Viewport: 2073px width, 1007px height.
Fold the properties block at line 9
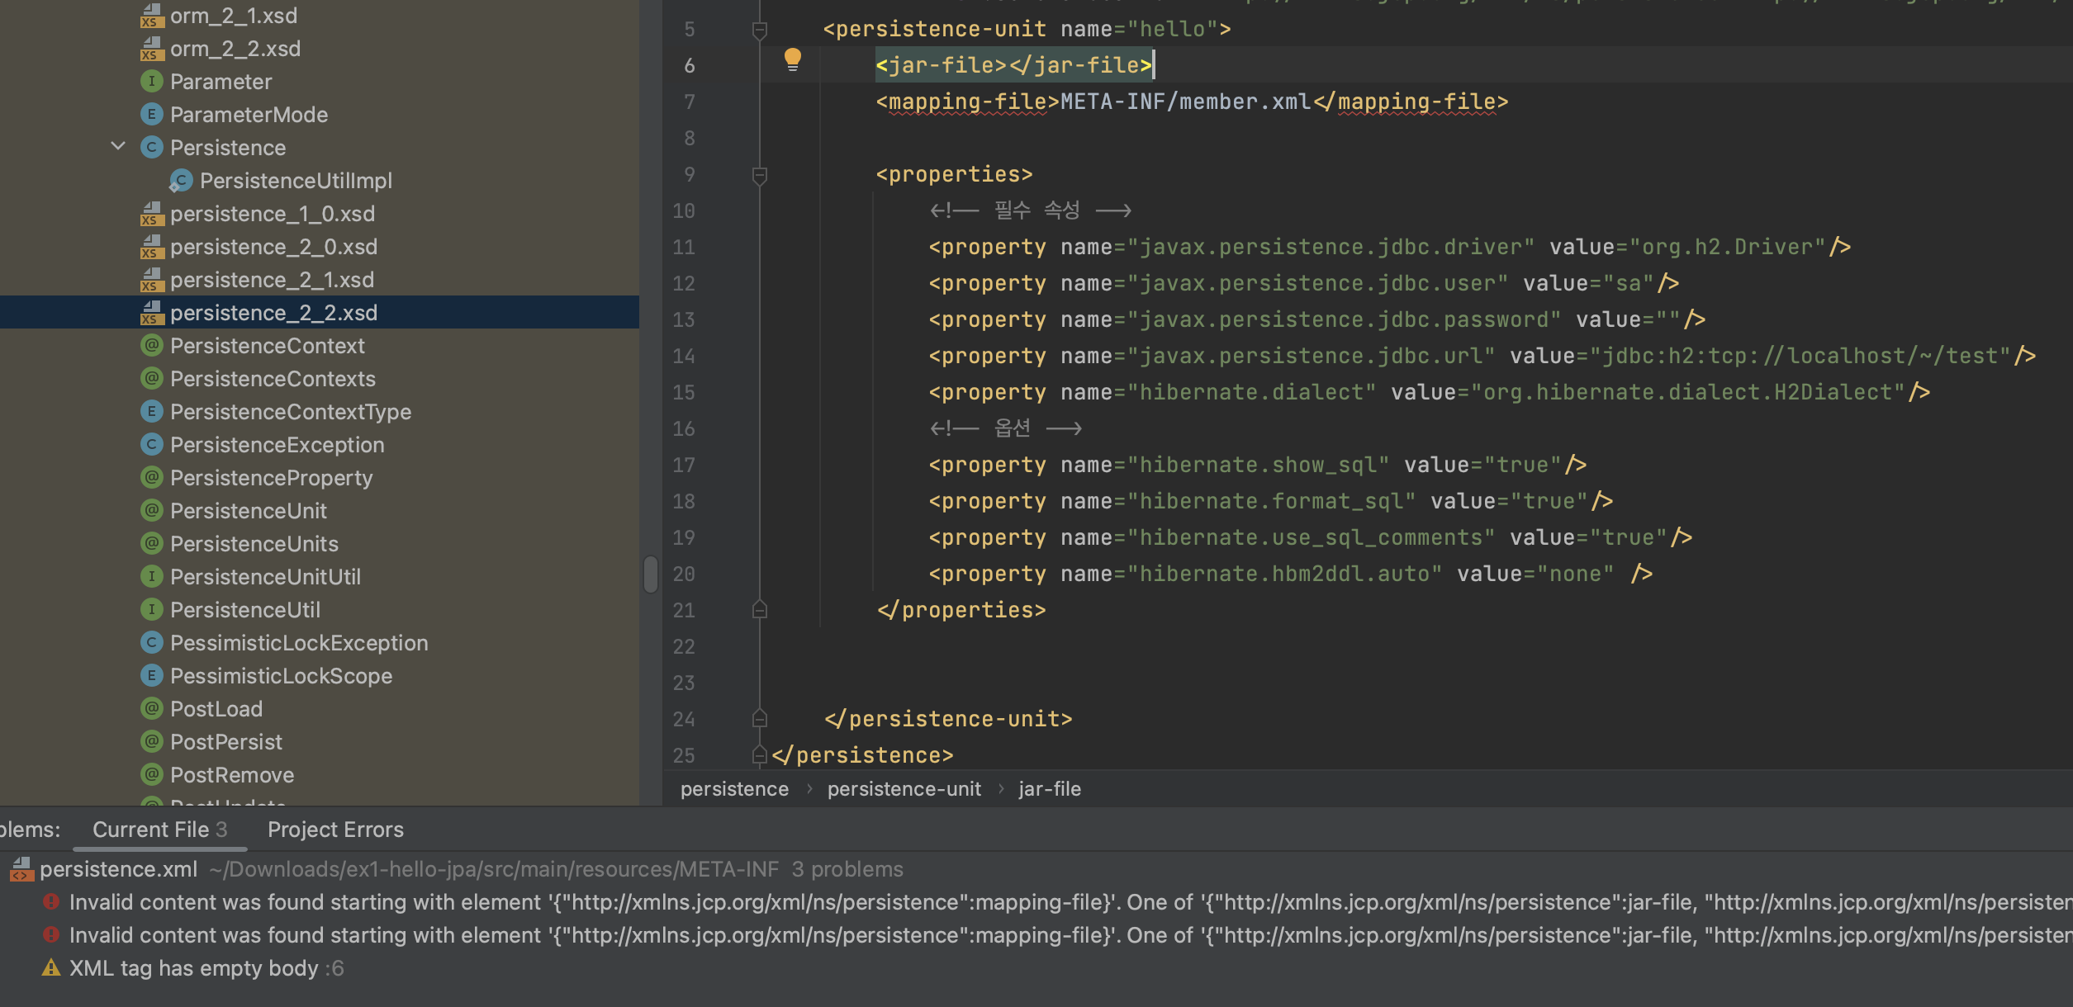760,176
